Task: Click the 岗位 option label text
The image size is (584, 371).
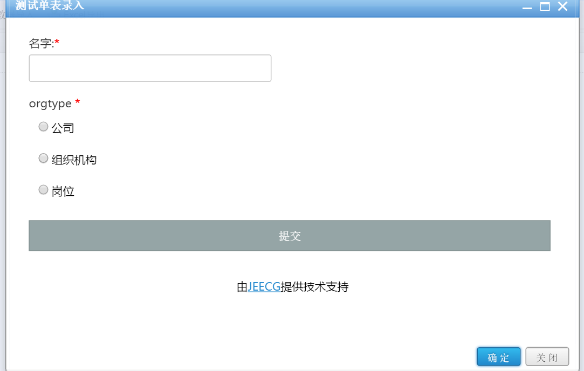Action: click(x=63, y=191)
